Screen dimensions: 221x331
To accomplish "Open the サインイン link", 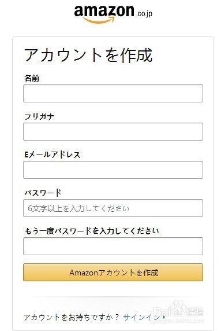I will click(141, 317).
